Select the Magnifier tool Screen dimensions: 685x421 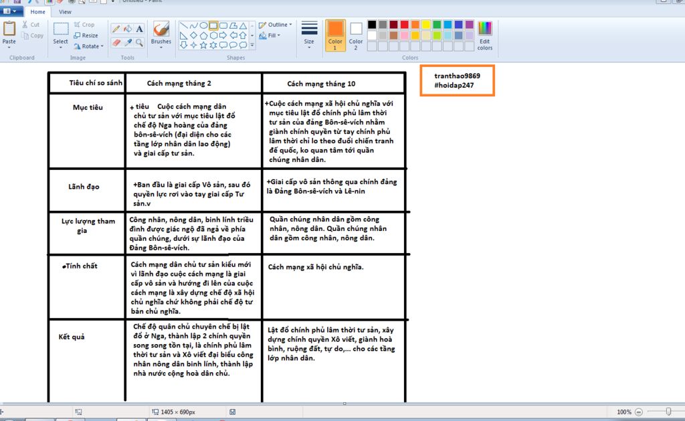[x=139, y=42]
